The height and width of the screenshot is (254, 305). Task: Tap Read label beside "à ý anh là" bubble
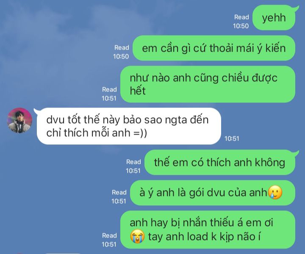[119, 197]
